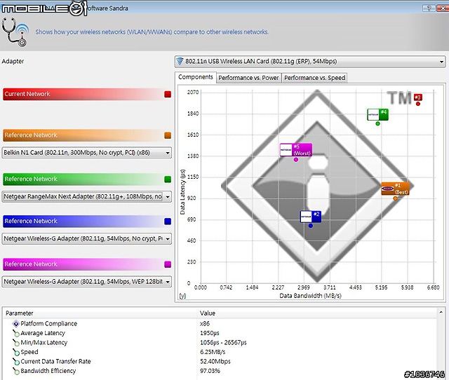Click the 97.03% efficiency value
The width and height of the screenshot is (449, 380).
click(210, 371)
